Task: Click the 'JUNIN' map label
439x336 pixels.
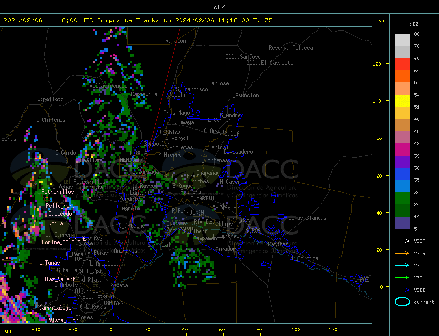Action: (197, 213)
